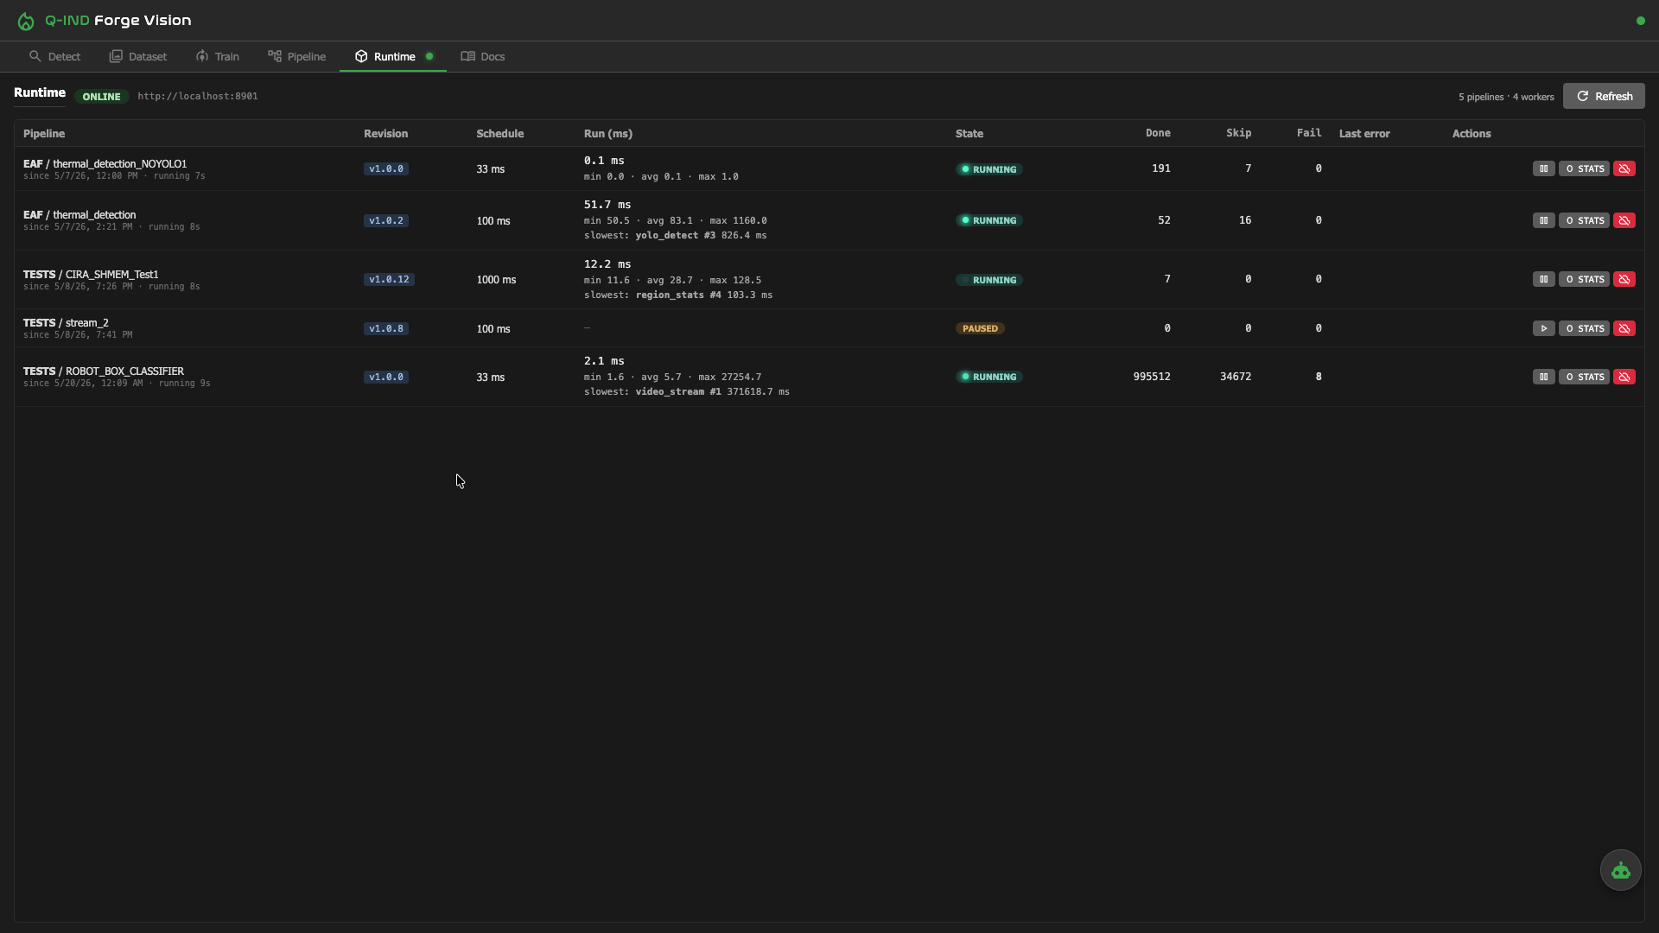Click the Forge Vision flame logo
The image size is (1659, 933).
(x=26, y=21)
